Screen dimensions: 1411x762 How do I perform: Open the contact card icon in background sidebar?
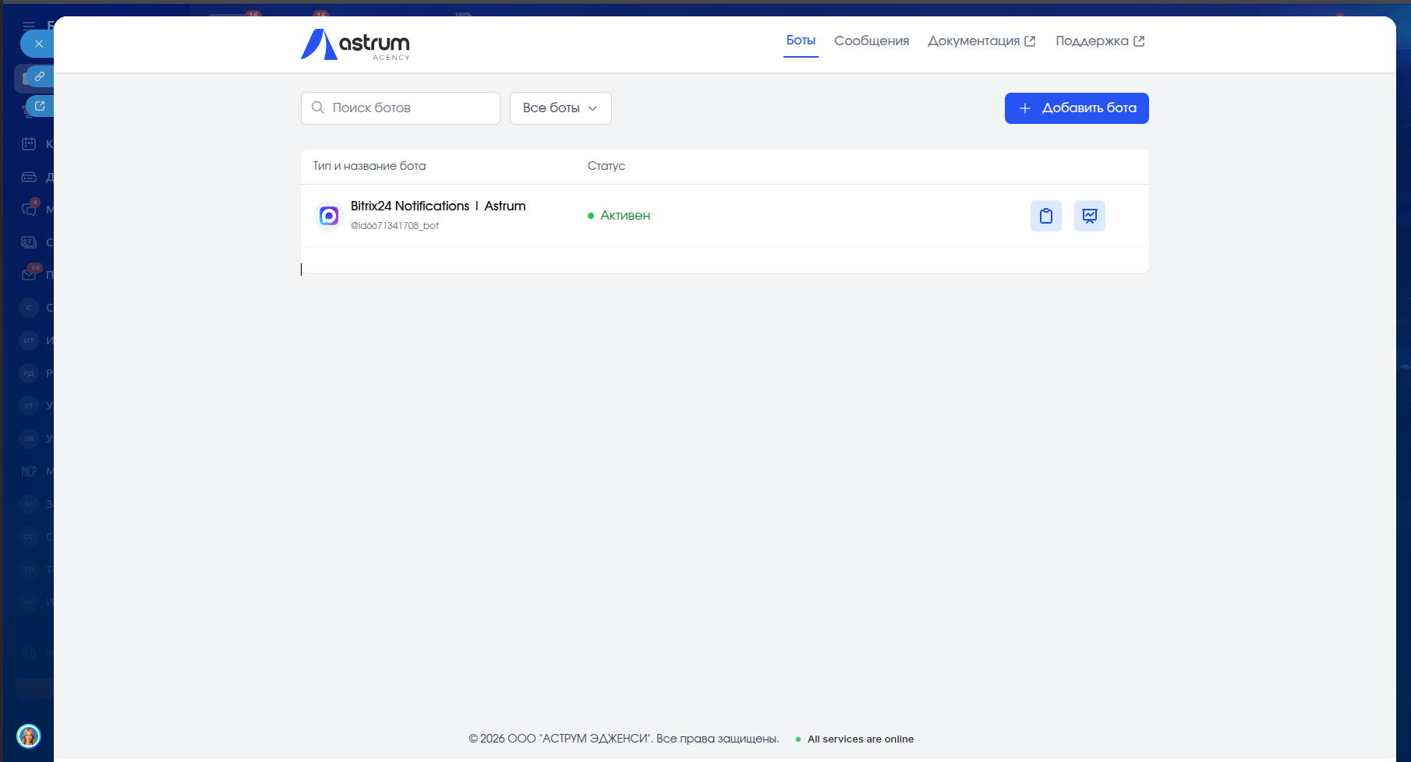tap(29, 242)
